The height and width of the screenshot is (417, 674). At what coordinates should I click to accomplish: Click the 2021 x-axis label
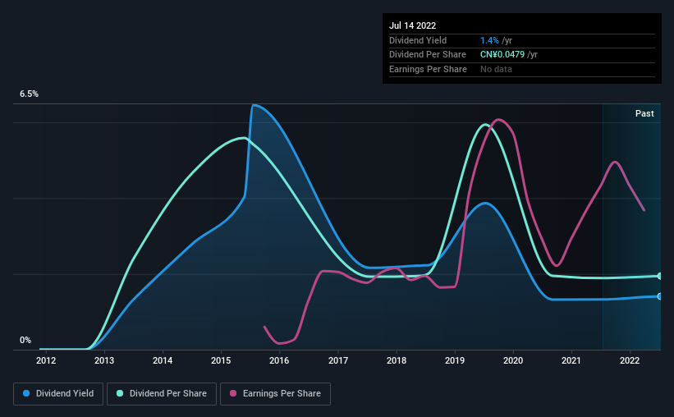click(571, 360)
